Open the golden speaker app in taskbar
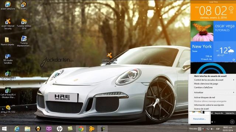The width and height of the screenshot is (236, 132). (x=38, y=129)
